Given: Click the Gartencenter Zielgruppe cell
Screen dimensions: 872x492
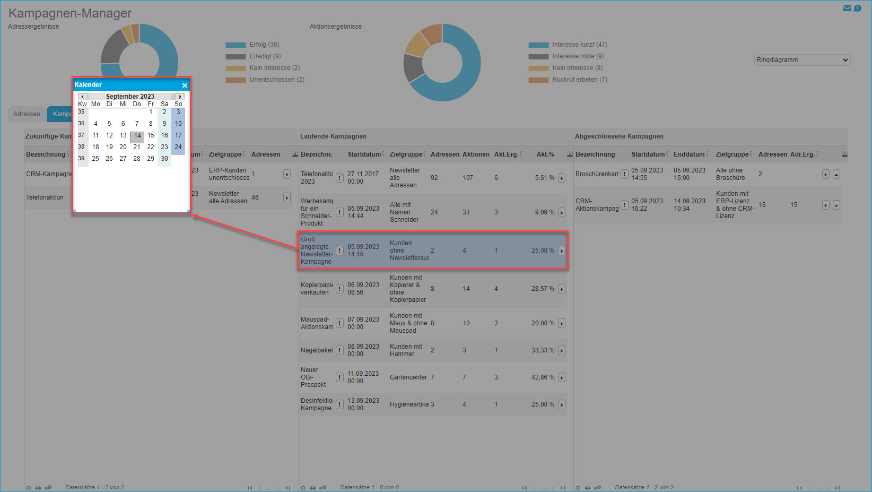Looking at the screenshot, I should (408, 377).
